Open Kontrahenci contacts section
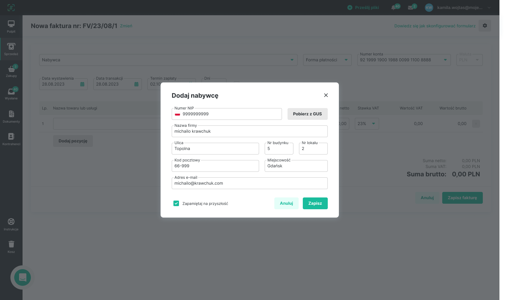 tap(11, 139)
